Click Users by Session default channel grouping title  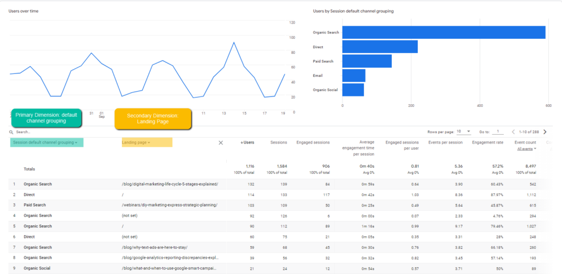353,11
